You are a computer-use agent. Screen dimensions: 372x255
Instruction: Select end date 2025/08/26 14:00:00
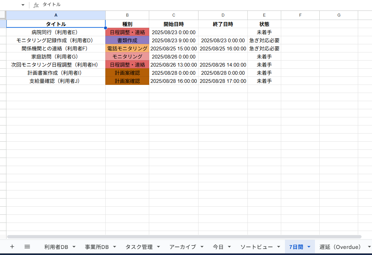(223, 65)
